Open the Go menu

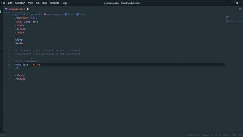click(x=38, y=3)
